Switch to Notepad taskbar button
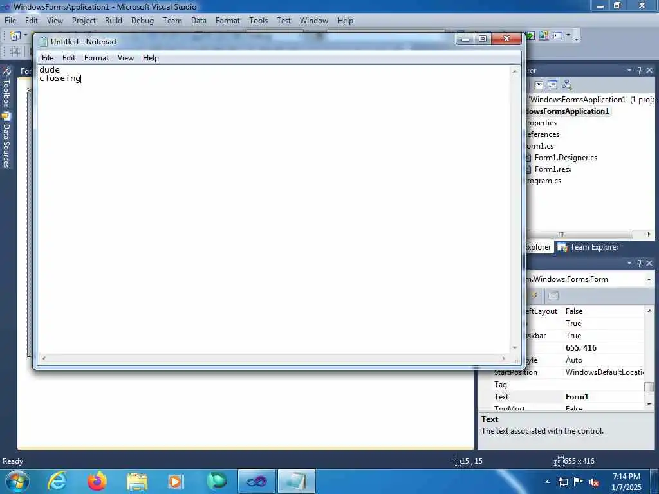 pos(296,481)
